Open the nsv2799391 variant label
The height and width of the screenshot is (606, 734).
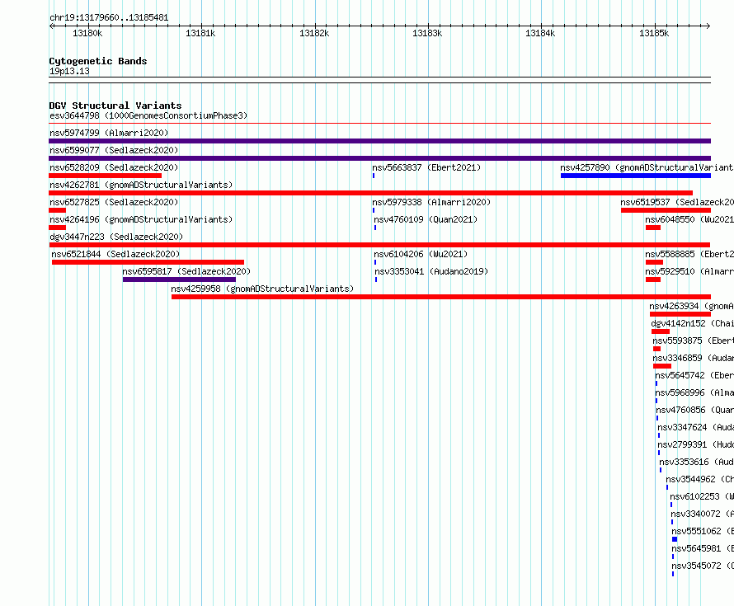[x=695, y=444]
